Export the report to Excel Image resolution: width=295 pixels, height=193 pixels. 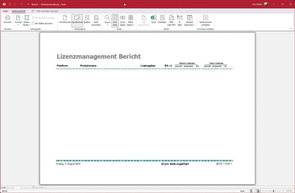[x=154, y=20]
